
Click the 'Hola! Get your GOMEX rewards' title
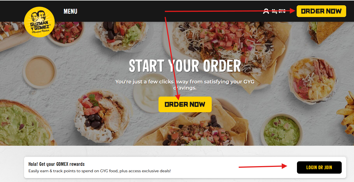click(56, 164)
